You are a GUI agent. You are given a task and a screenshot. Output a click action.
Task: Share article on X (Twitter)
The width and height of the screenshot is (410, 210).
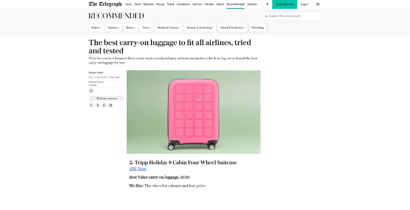click(91, 105)
